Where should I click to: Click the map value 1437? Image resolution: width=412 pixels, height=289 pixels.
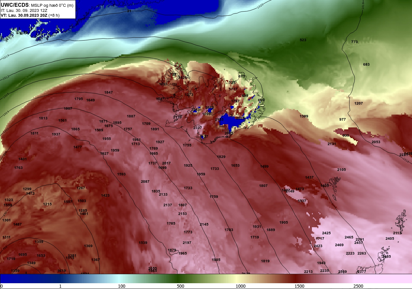click(x=309, y=177)
